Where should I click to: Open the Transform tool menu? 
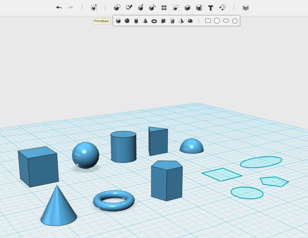click(x=94, y=8)
